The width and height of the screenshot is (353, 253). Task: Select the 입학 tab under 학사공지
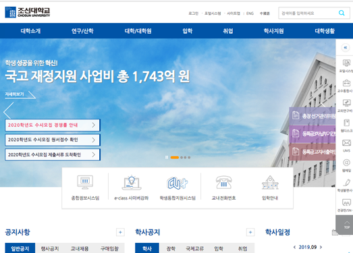pos(219,248)
